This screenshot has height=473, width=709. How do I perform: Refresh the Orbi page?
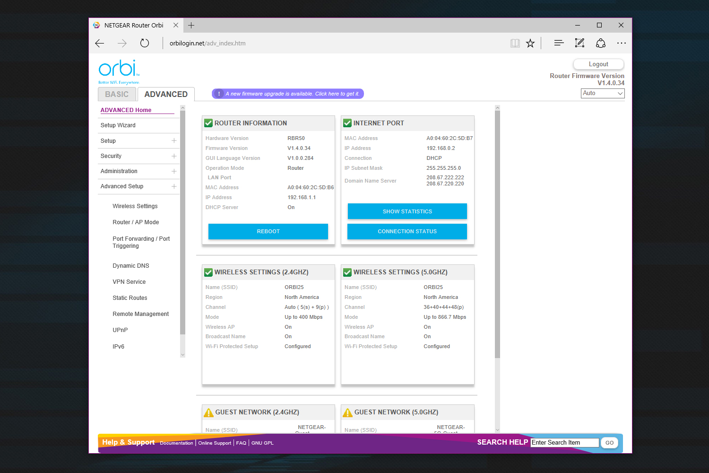pyautogui.click(x=145, y=43)
